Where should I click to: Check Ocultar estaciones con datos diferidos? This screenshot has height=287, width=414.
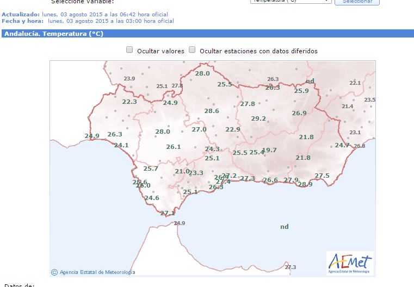click(192, 50)
